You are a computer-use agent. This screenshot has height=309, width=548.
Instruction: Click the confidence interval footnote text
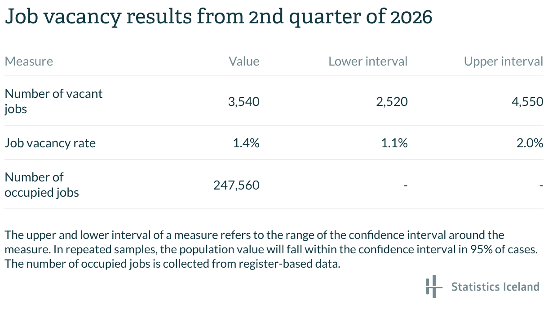tap(271, 249)
